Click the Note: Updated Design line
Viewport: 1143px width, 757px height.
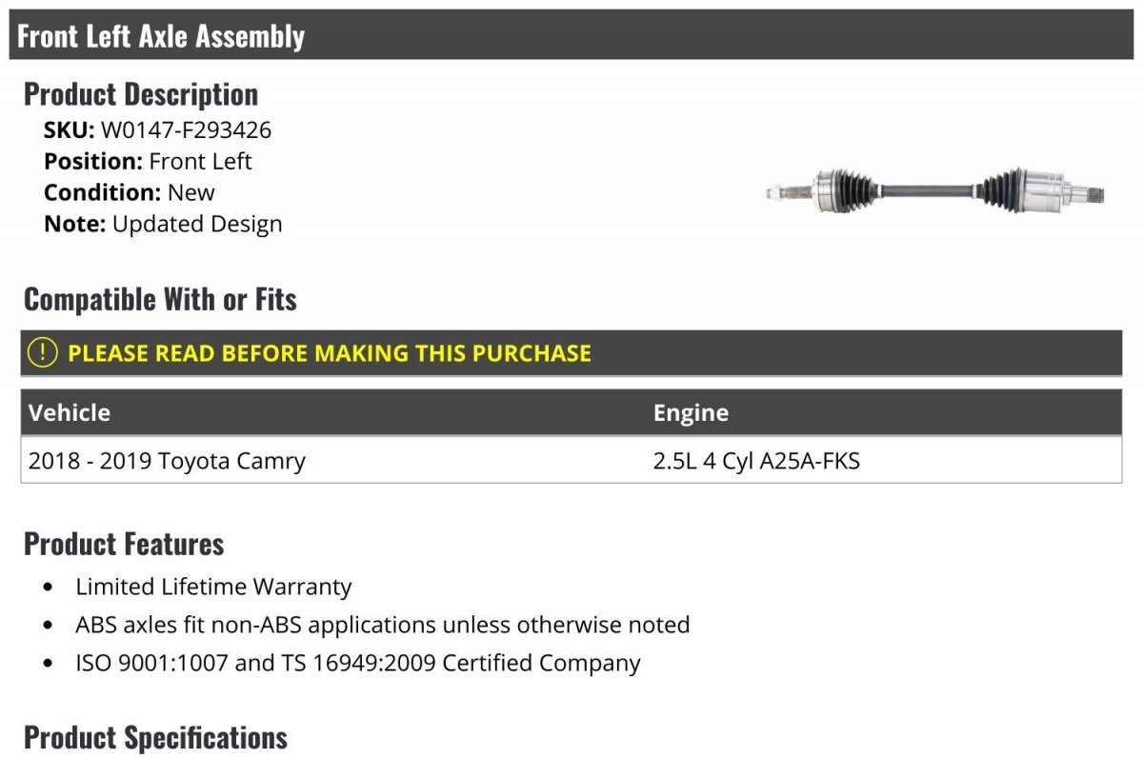pos(163,224)
